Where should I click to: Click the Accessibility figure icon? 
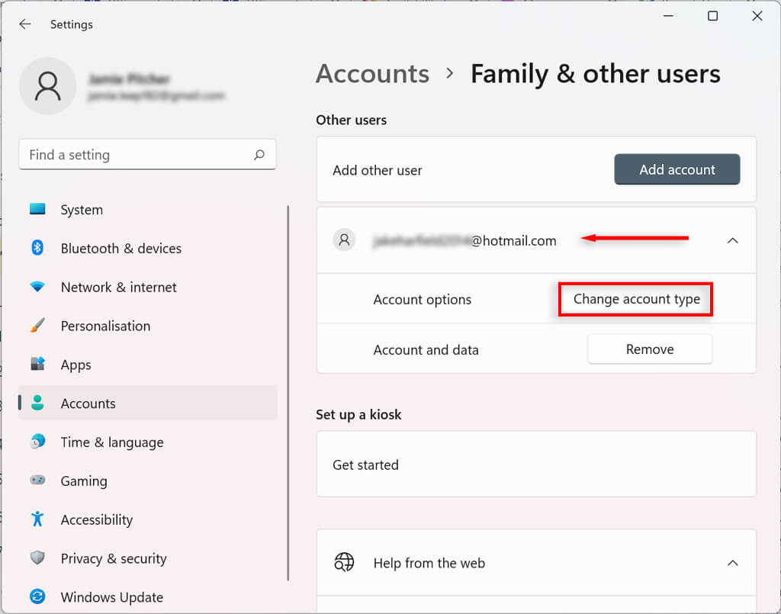coord(37,519)
